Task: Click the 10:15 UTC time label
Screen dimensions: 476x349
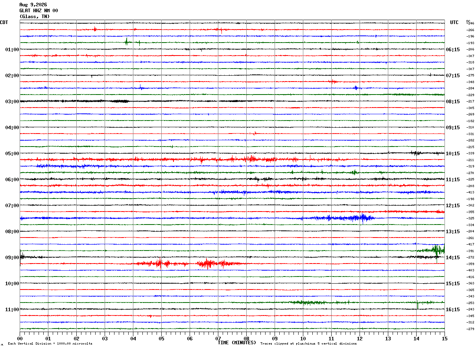Action: (453, 154)
